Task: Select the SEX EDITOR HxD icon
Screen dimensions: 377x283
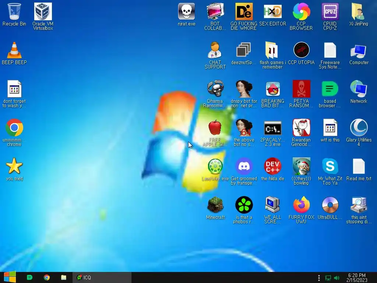Action: click(x=273, y=11)
